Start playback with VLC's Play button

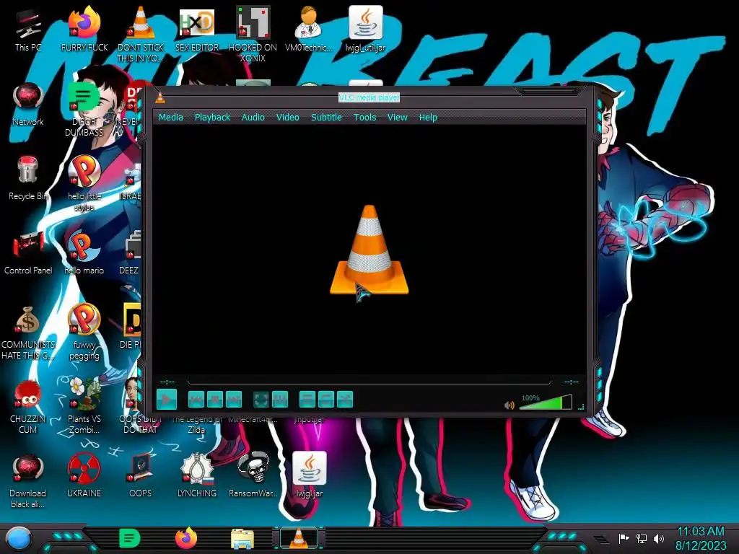click(x=167, y=400)
